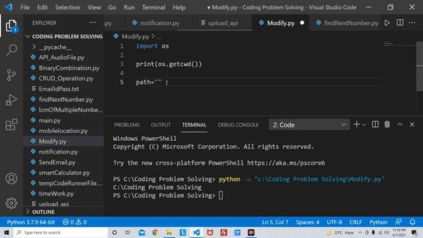The width and height of the screenshot is (423, 238).
Task: Open the Selection menu
Action: click(67, 7)
